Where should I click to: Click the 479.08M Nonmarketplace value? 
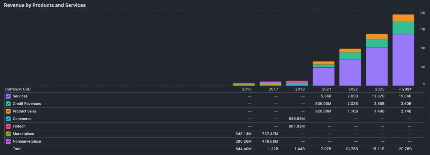pos(270,141)
